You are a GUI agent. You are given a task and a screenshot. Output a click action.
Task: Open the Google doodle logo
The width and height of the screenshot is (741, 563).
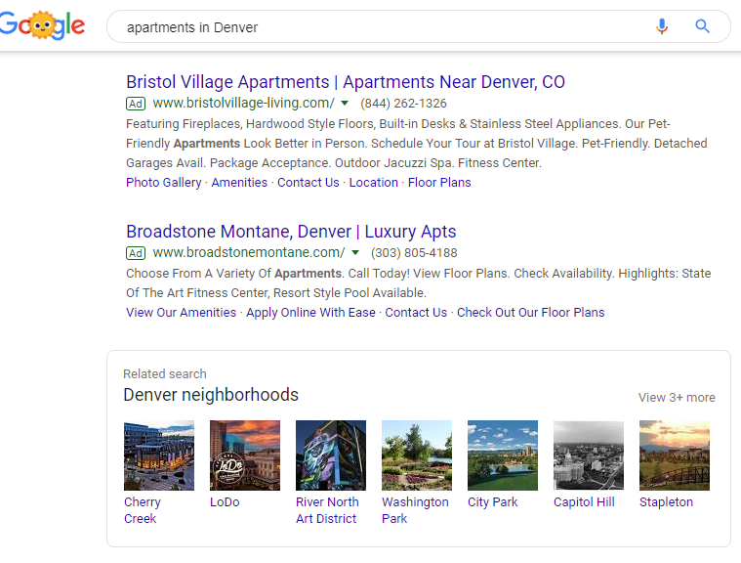(x=43, y=25)
